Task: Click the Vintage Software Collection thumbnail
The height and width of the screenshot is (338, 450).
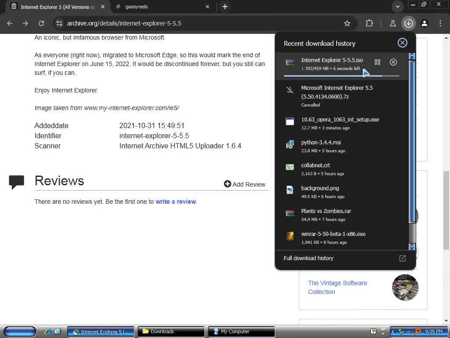Action: (x=405, y=287)
